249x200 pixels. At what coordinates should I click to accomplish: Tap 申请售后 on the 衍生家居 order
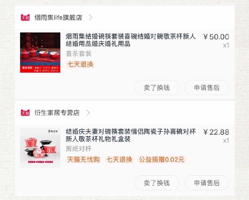coord(207,183)
